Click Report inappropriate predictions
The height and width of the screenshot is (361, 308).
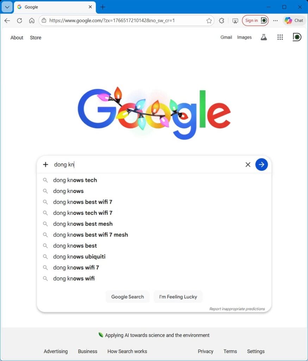pyautogui.click(x=237, y=308)
